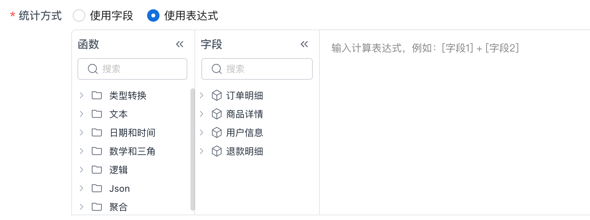
Task: Collapse the 函数 panel with double-chevron icon
Action: point(180,44)
